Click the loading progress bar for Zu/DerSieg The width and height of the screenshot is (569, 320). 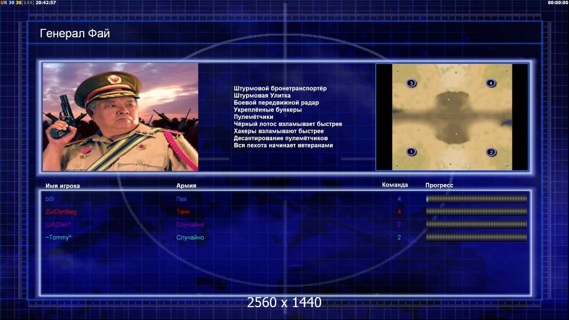(x=476, y=211)
